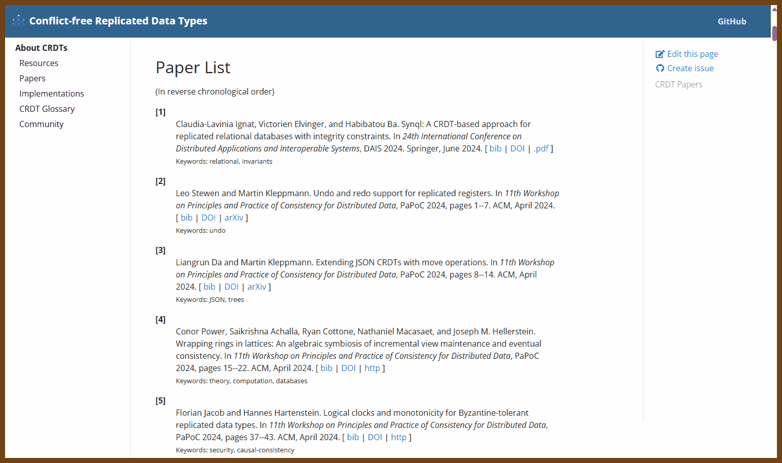The width and height of the screenshot is (782, 463).
Task: Open bib link for Logical clocks paper
Action: 353,437
